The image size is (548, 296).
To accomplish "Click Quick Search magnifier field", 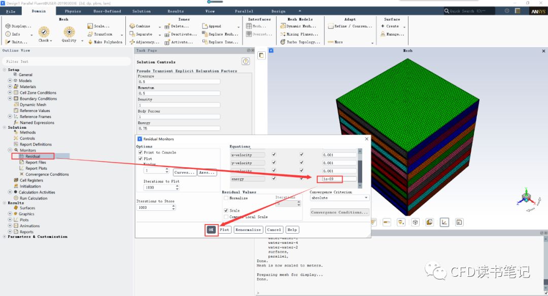I will [469, 11].
